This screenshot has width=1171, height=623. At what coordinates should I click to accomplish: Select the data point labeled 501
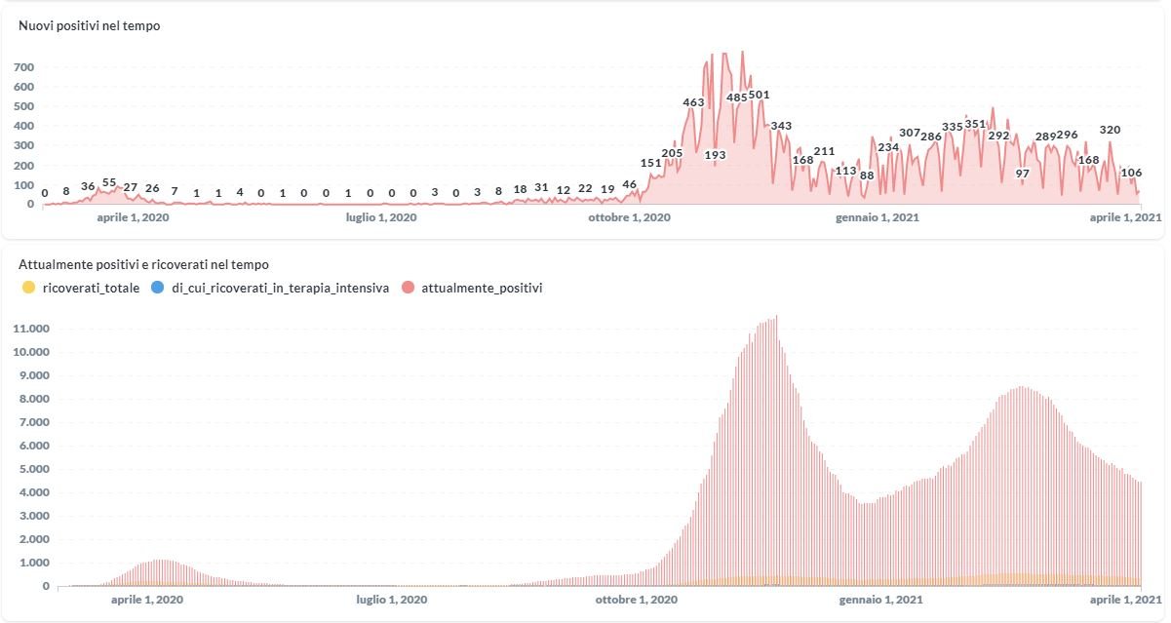tap(760, 95)
